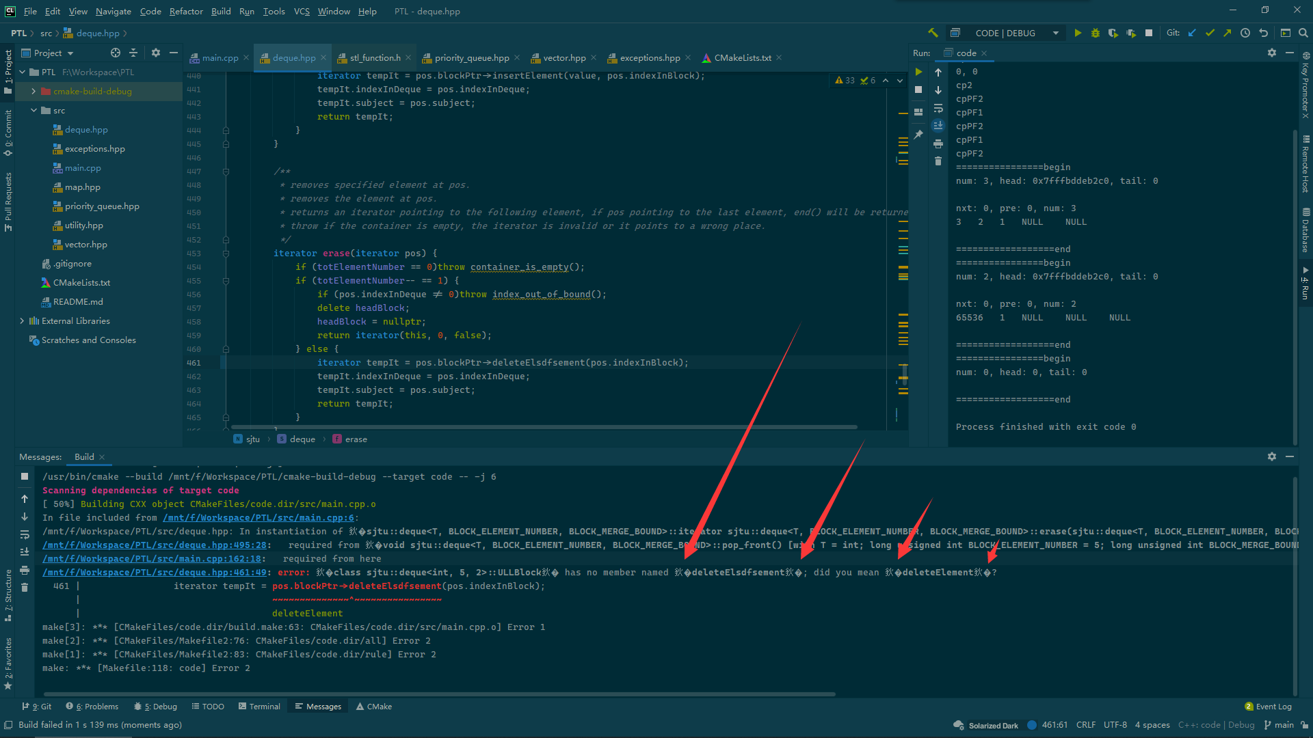Click the Debug bug icon in toolbar

click(x=1096, y=33)
